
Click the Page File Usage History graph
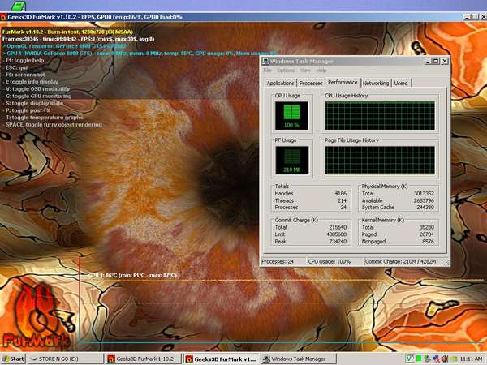pyautogui.click(x=380, y=161)
